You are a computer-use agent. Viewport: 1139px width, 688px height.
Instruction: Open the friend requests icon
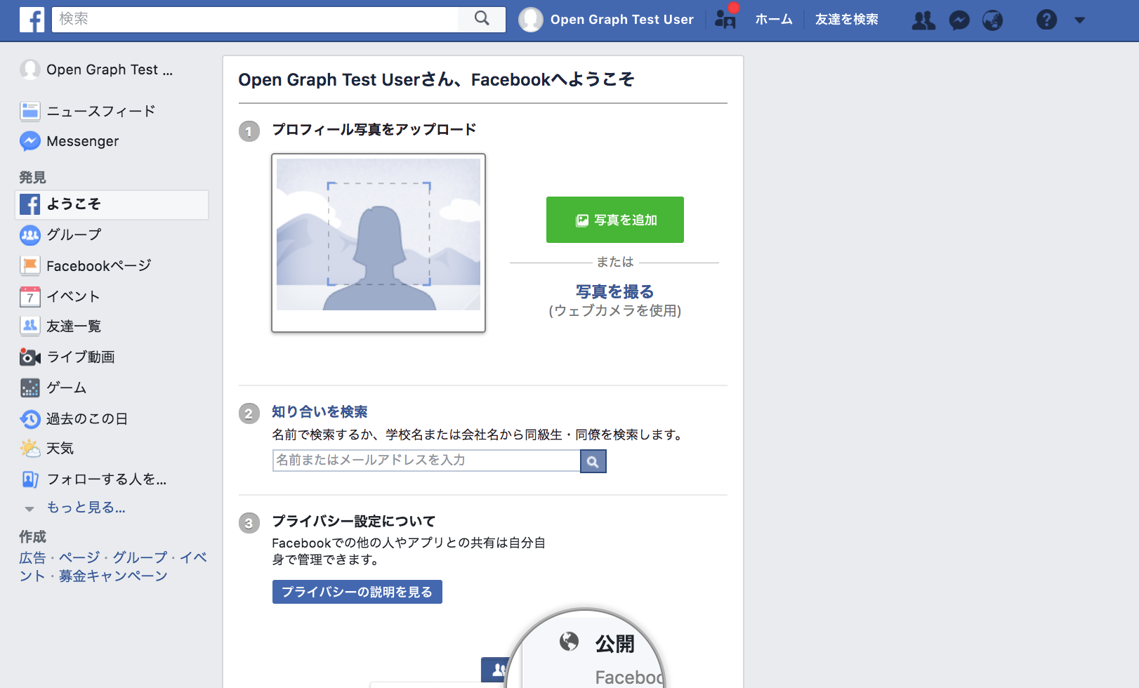[923, 20]
